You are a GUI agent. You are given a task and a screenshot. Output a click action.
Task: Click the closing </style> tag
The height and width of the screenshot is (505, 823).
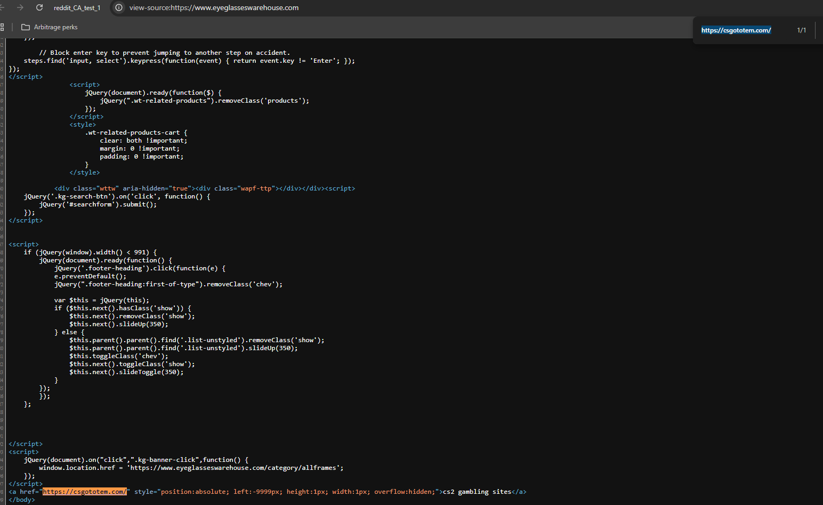point(84,172)
